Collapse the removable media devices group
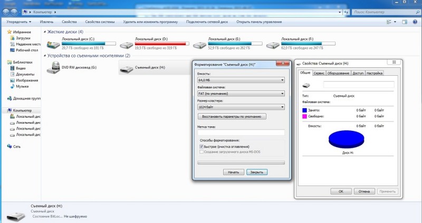This screenshot has width=422, height=223. (45, 56)
